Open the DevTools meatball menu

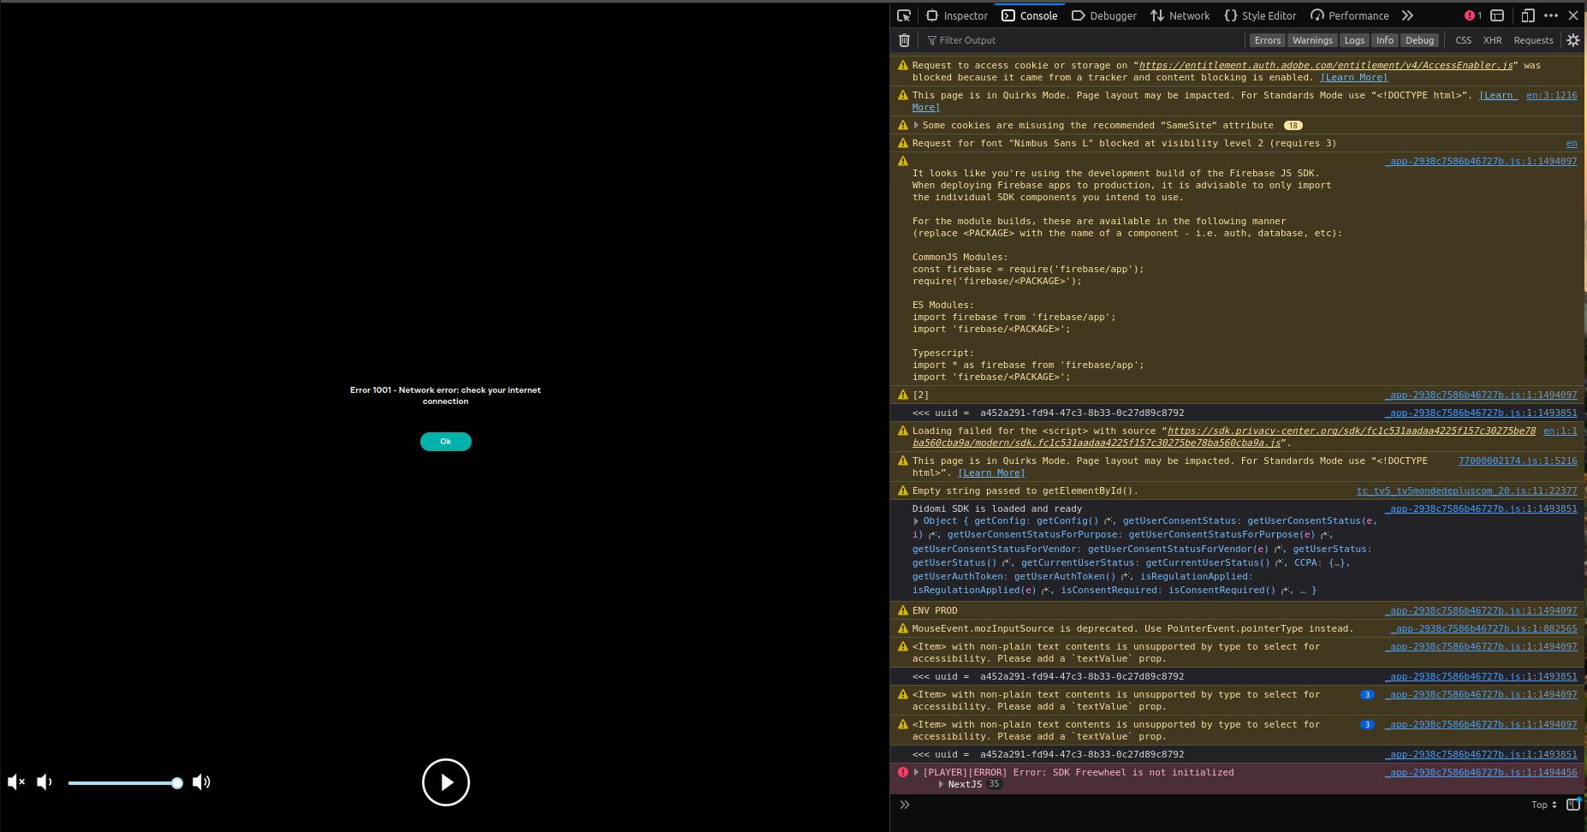(x=1550, y=15)
